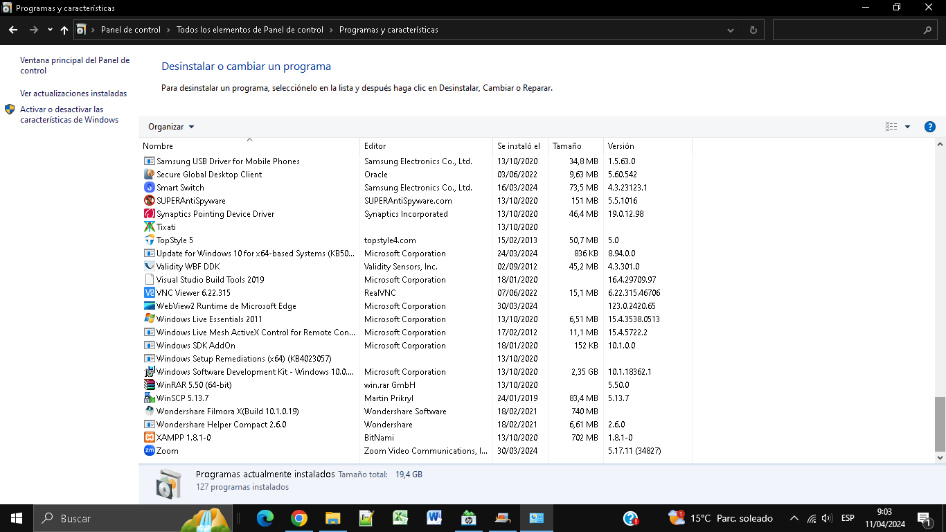Click the VNC Viewer program icon

149,293
